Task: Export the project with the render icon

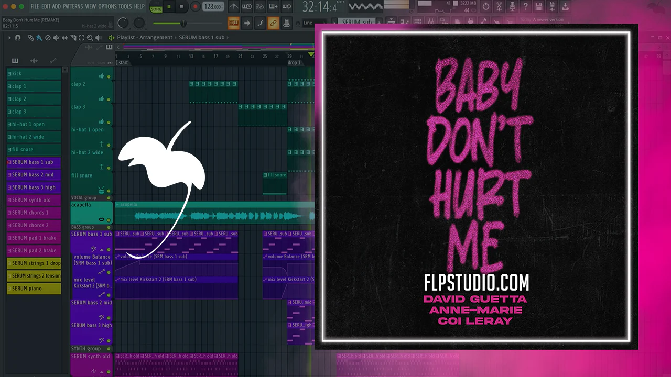Action: coord(565,7)
